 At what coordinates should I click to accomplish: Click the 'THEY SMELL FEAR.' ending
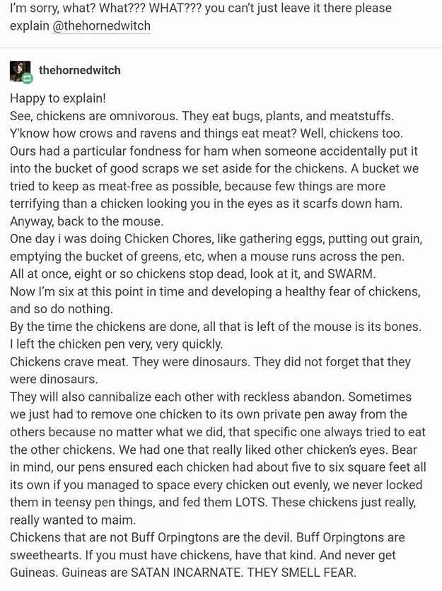coord(302,573)
